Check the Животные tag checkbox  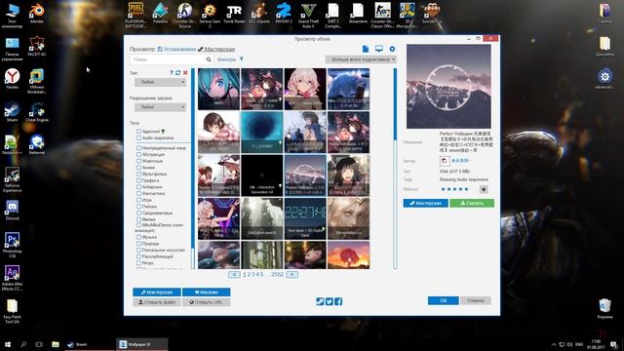(138, 161)
